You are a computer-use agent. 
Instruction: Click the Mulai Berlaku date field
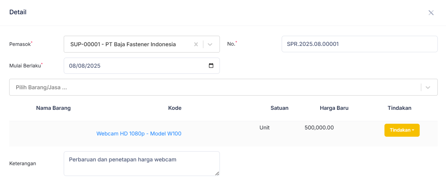click(x=142, y=66)
